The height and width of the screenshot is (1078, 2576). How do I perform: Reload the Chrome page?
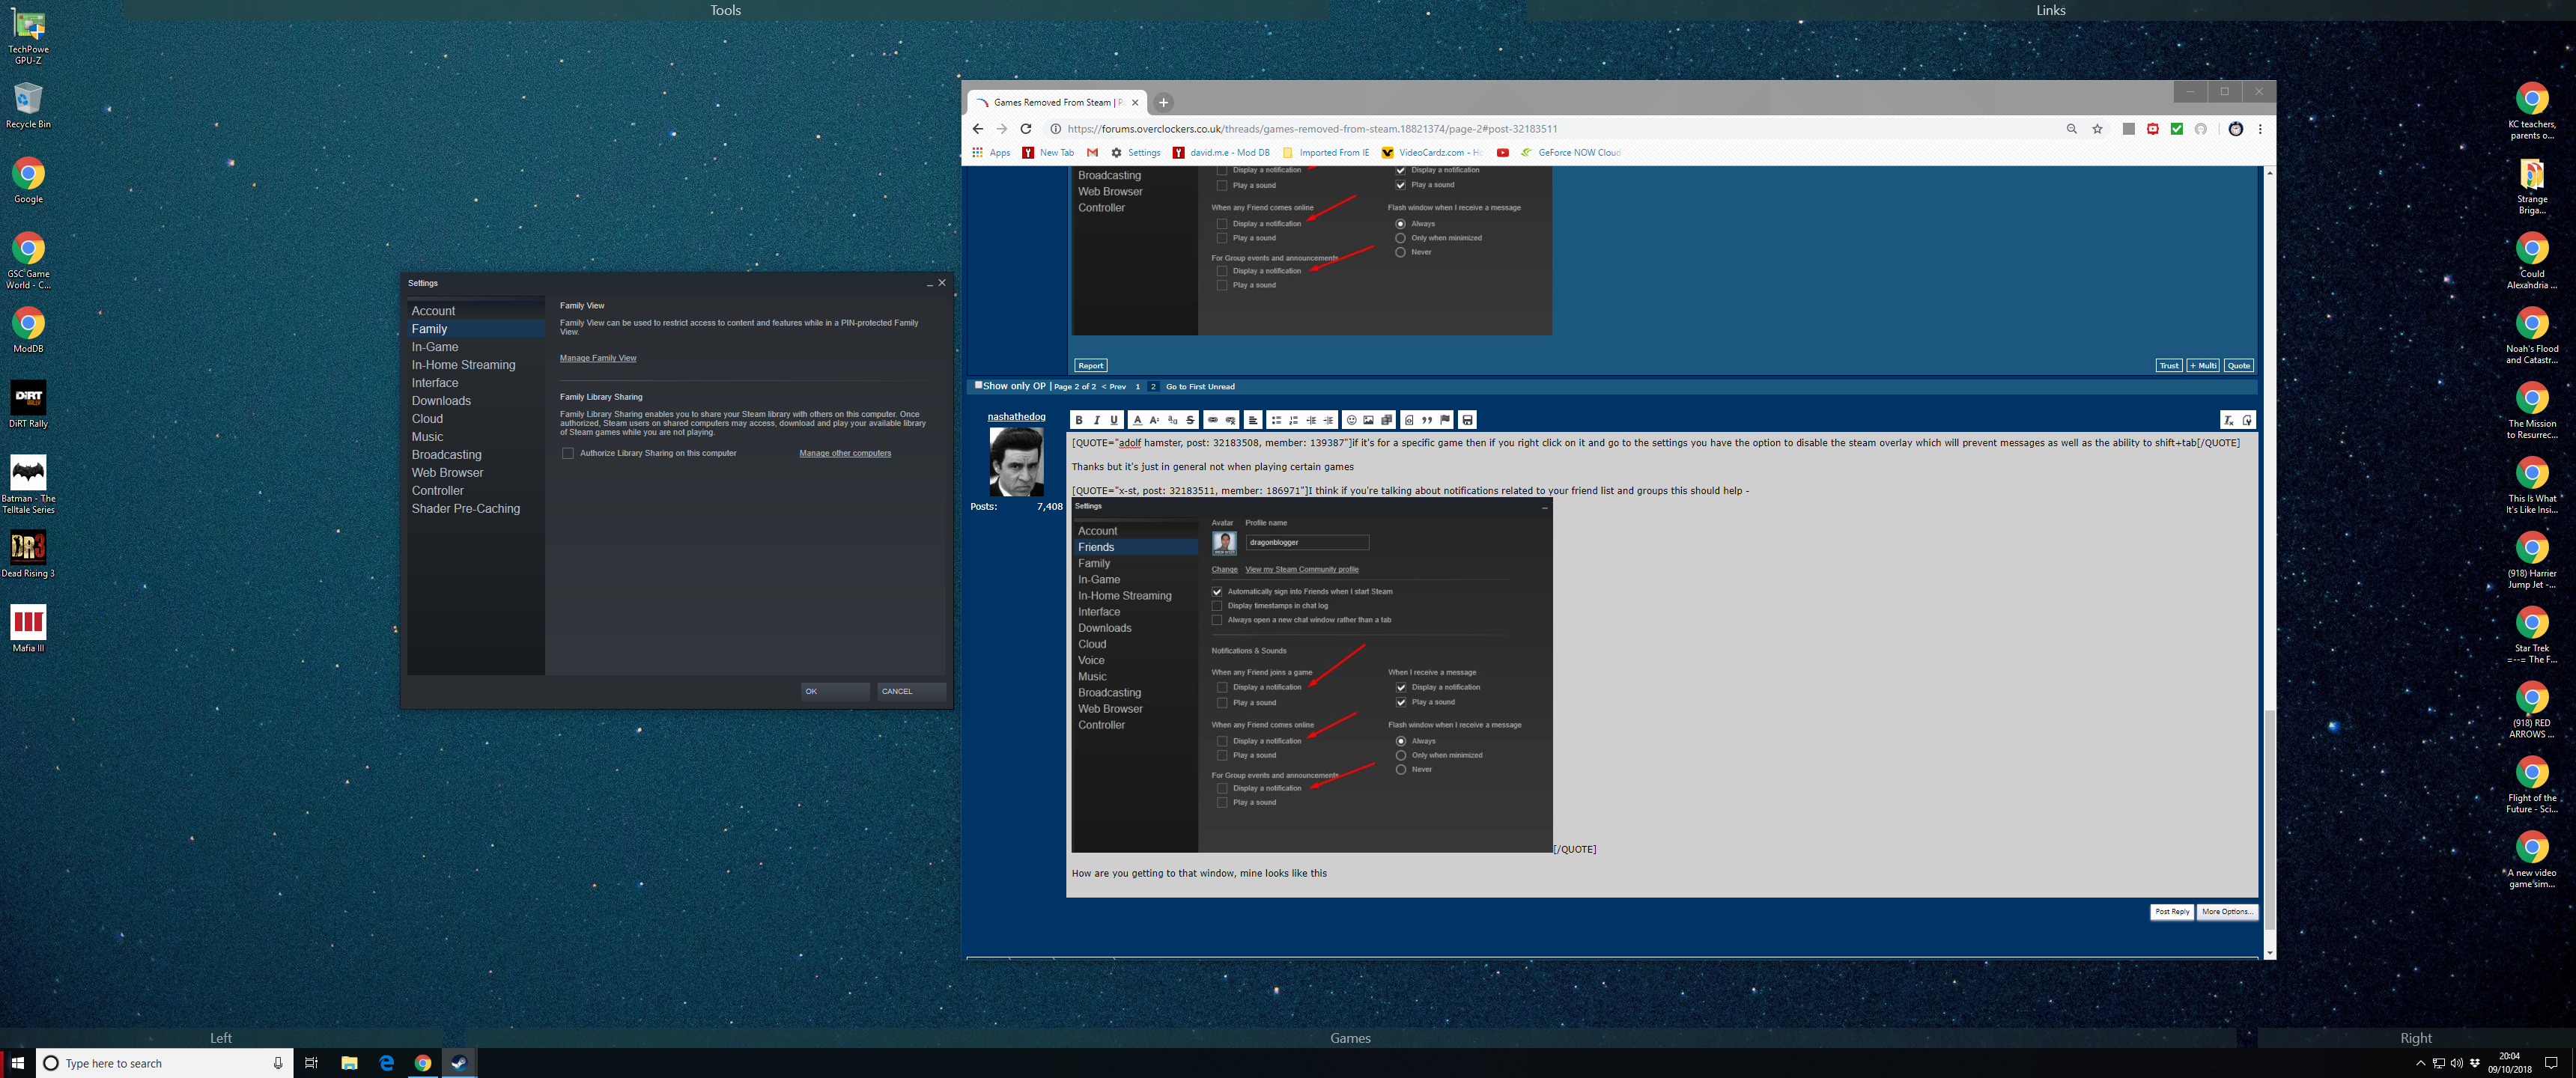click(1026, 129)
